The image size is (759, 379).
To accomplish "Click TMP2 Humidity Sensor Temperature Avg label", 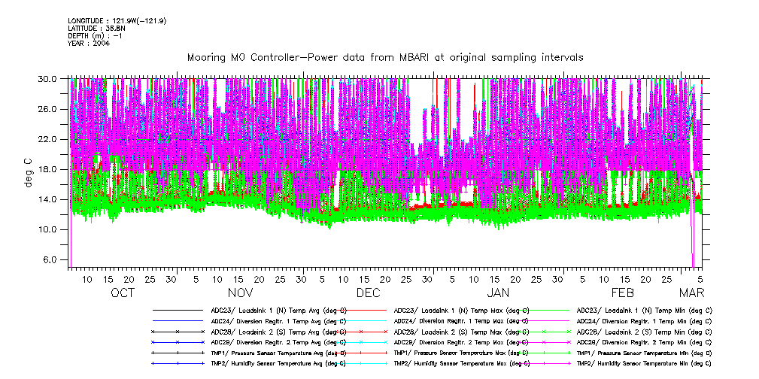I will coord(278,362).
